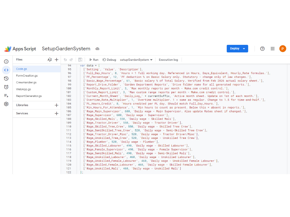Click 'Full_Day_Hours' string on line 96
The height and width of the screenshot is (217, 290).
click(98, 73)
